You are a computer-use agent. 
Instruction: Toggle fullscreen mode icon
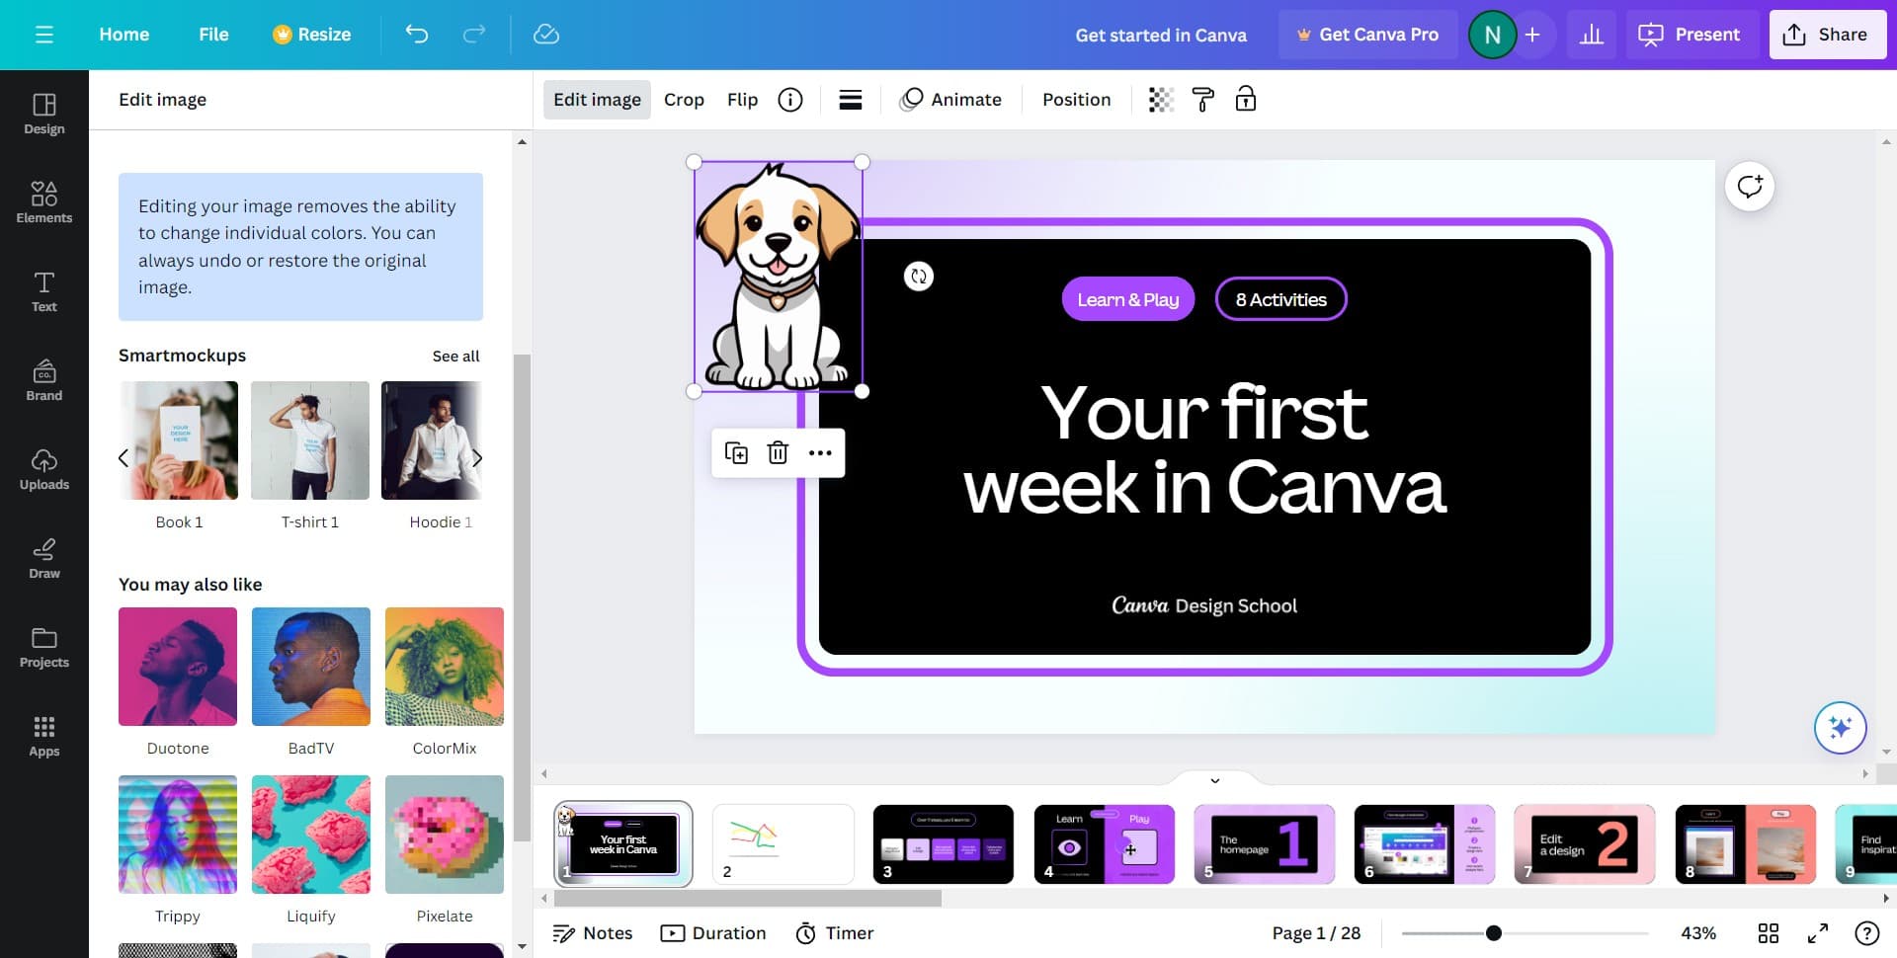coord(1817,933)
